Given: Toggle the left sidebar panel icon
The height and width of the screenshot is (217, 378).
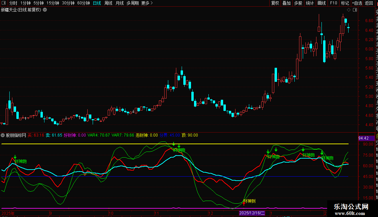Looking at the screenshot, I should pyautogui.click(x=4, y=3).
